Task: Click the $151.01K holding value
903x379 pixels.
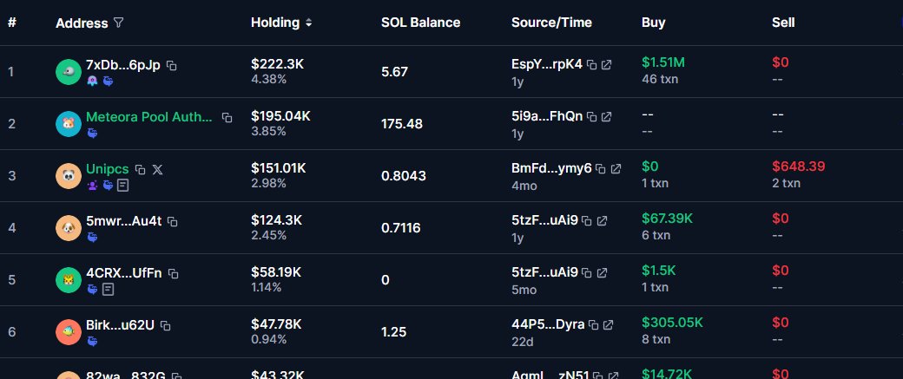Action: (x=278, y=168)
